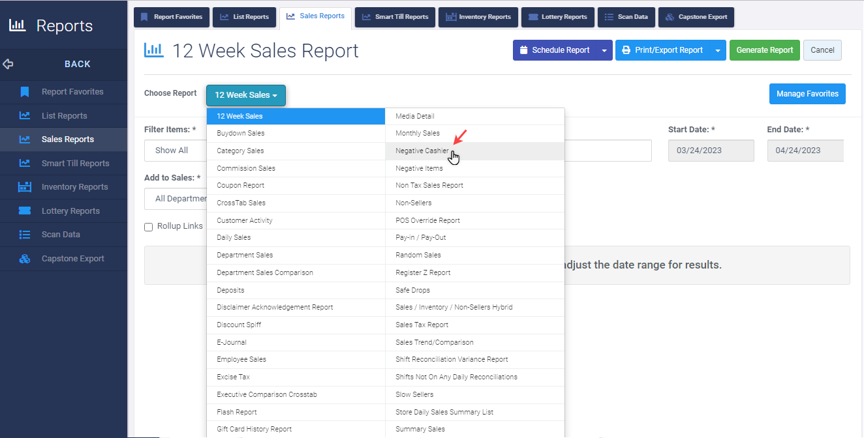Click the Capstone Export cubes icon in sidebar
The image size is (864, 438).
[25, 259]
